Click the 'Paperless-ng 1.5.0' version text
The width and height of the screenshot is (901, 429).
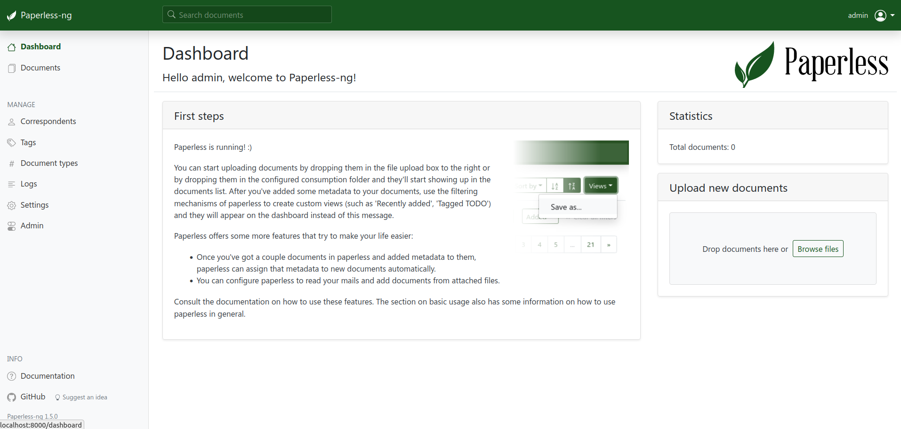click(x=32, y=416)
